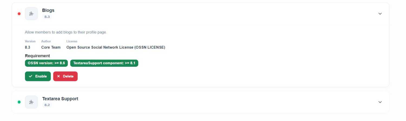
Task: Click the Textarea Support title
Action: point(60,99)
